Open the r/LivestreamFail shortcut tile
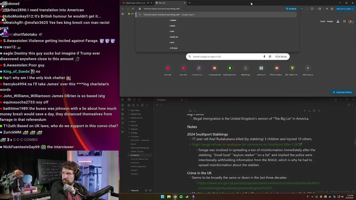This screenshot has width=356, height=200. point(214,70)
